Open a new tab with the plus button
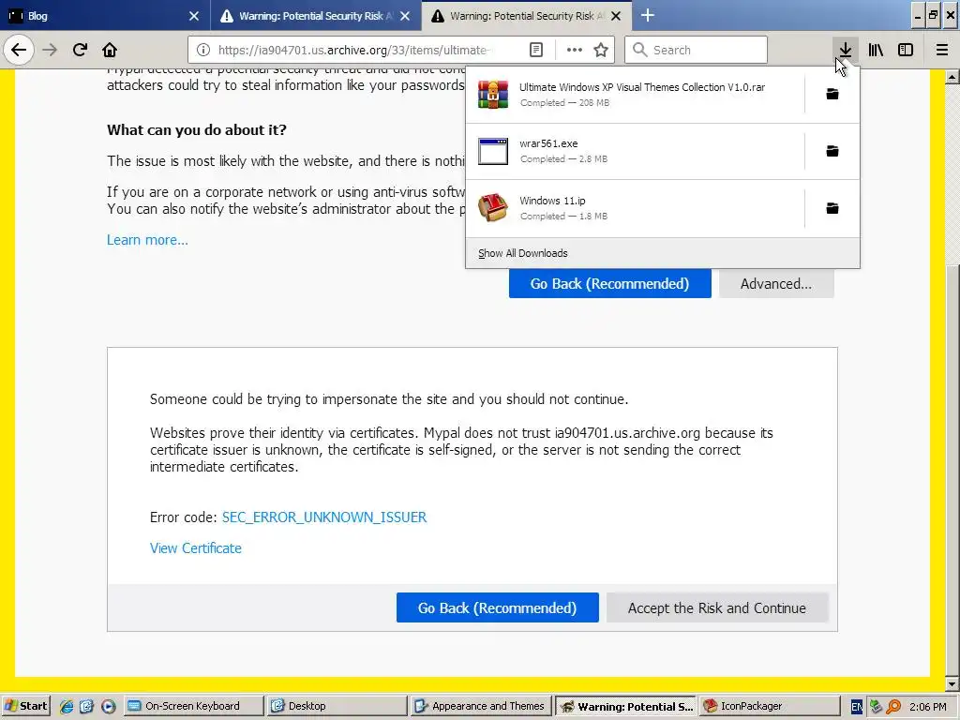960x720 pixels. 647,15
